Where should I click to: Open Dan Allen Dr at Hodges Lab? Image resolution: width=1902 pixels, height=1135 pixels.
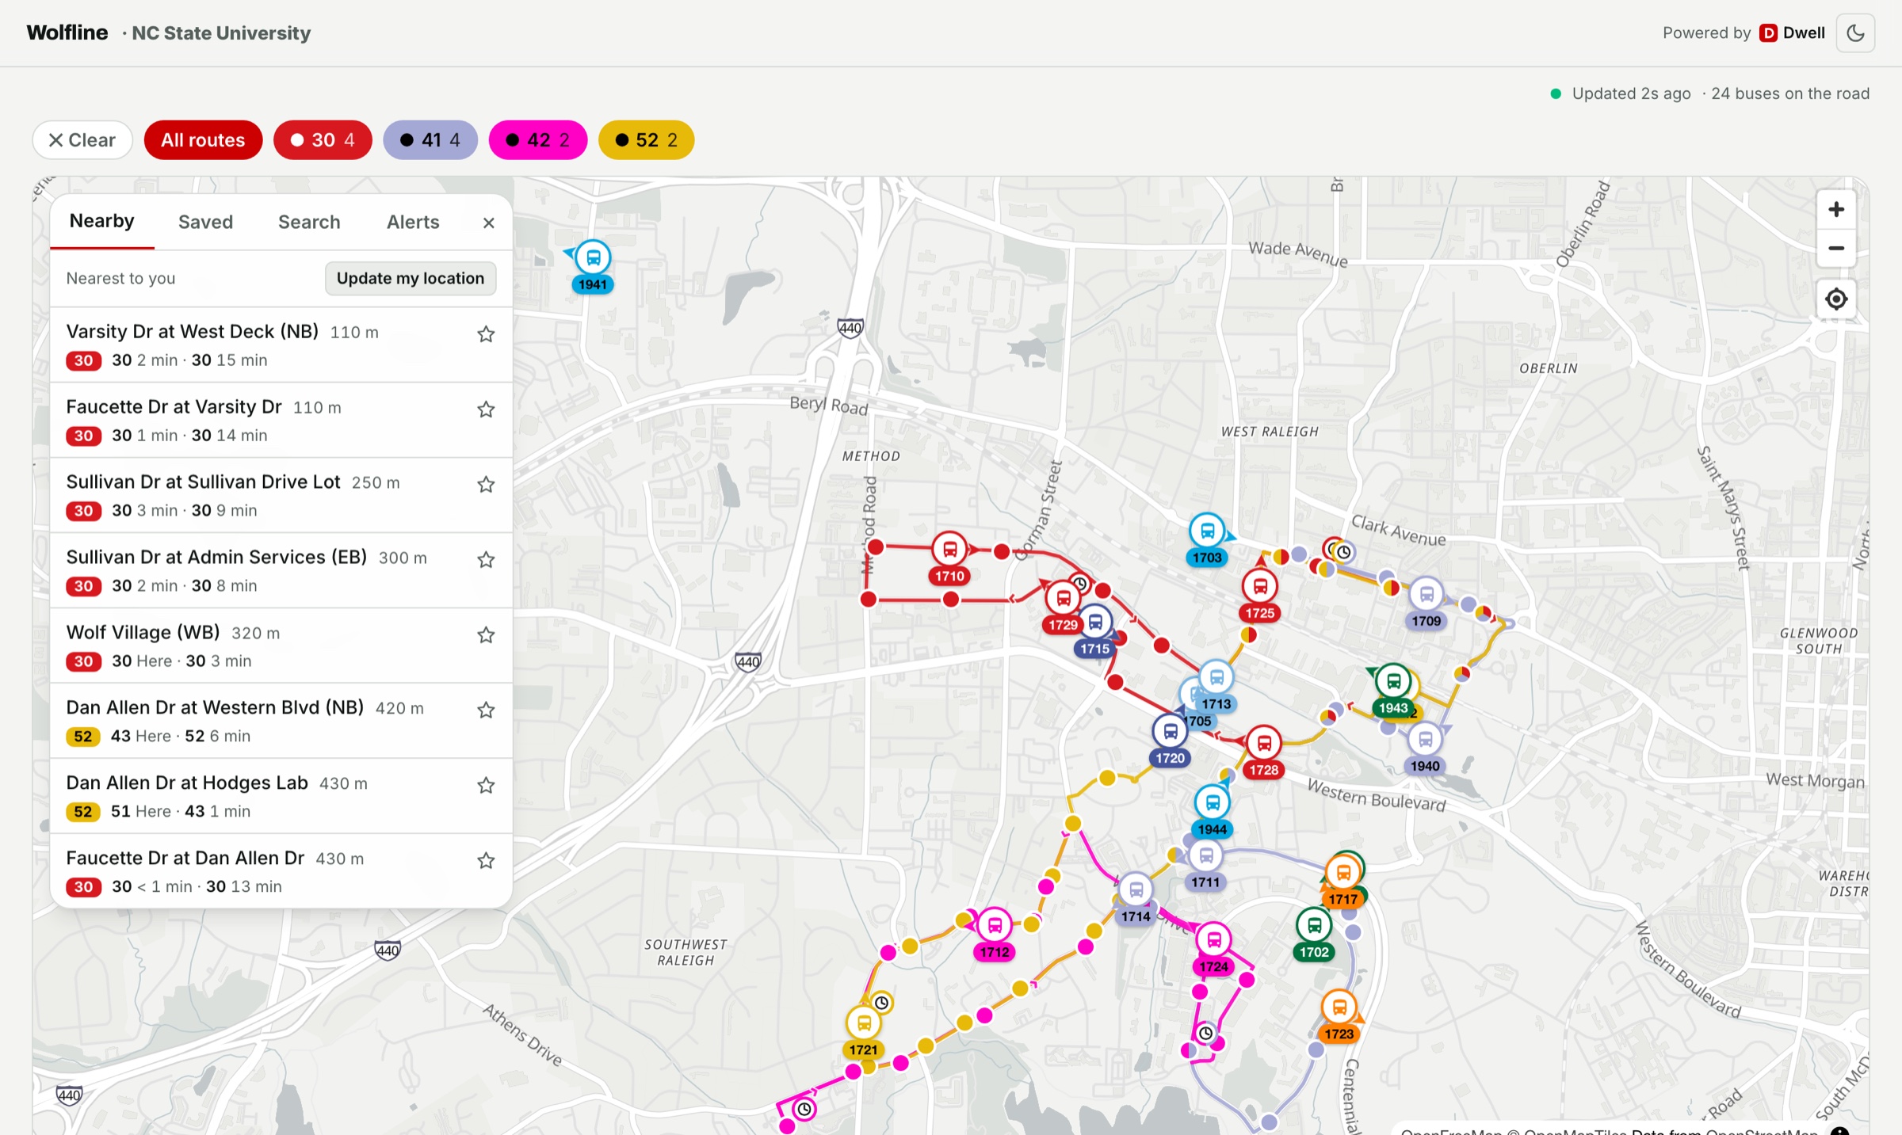tap(281, 797)
